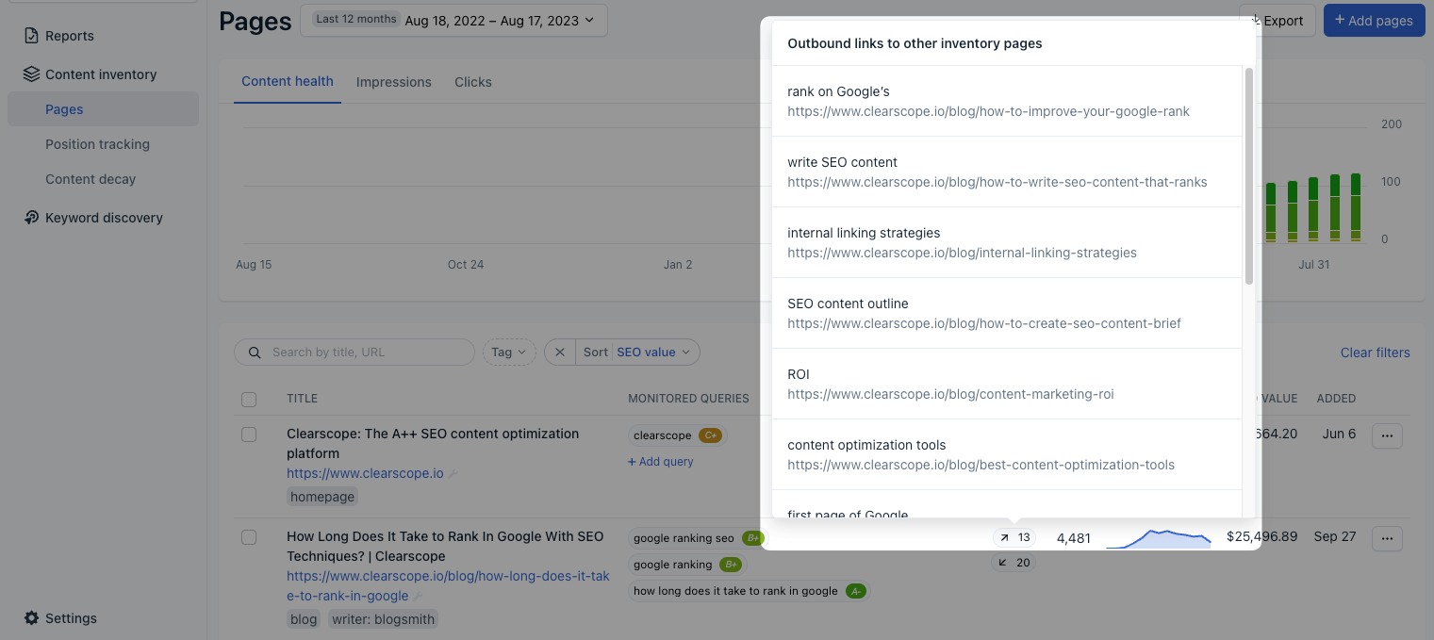Click the internal linking strategies outbound link entry

click(1007, 242)
